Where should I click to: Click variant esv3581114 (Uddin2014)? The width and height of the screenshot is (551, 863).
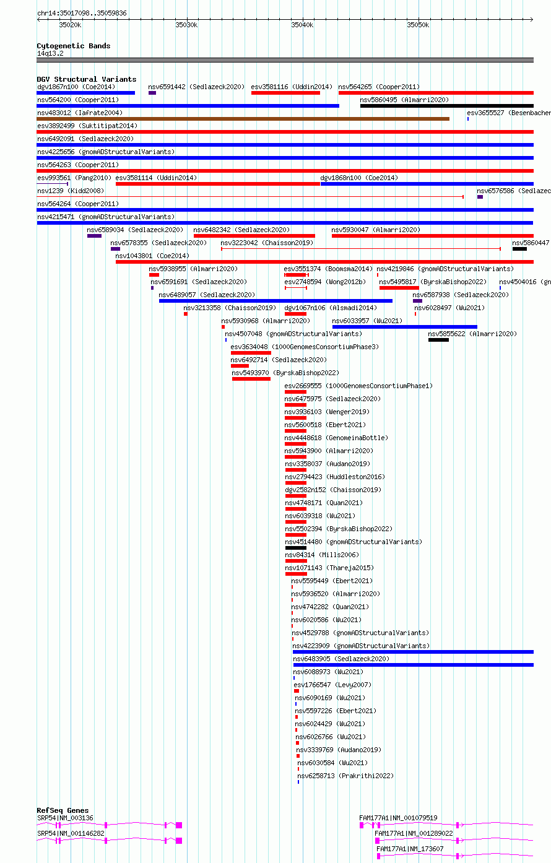click(218, 184)
